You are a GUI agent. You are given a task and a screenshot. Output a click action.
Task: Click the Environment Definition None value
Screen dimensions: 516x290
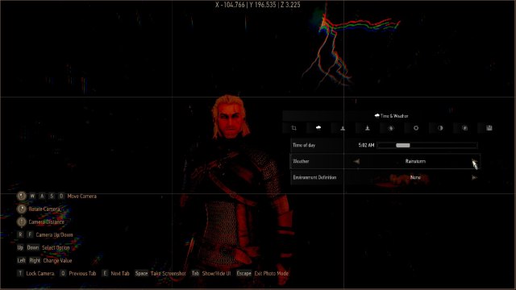pyautogui.click(x=415, y=177)
